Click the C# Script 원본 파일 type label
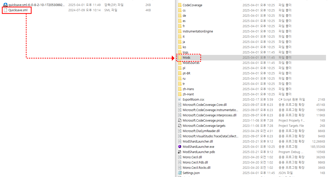 (292, 99)
